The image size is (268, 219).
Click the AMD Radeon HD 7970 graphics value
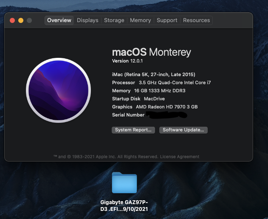(167, 107)
